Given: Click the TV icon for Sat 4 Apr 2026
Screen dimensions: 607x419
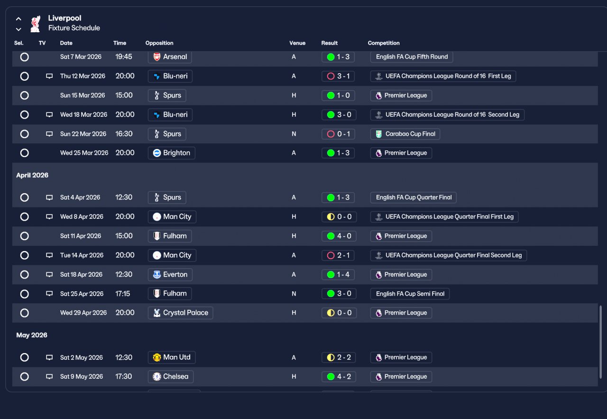Looking at the screenshot, I should [x=49, y=197].
